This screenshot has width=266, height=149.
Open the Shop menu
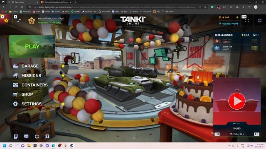click(27, 94)
